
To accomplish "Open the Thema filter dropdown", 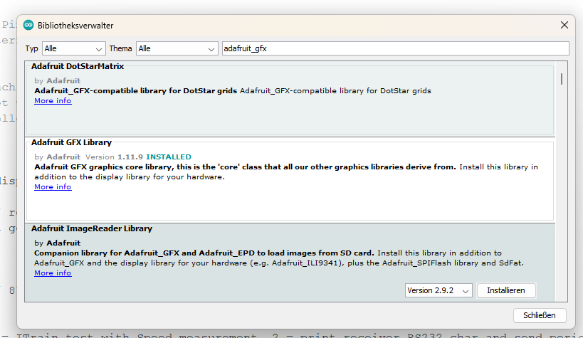I will 177,48.
